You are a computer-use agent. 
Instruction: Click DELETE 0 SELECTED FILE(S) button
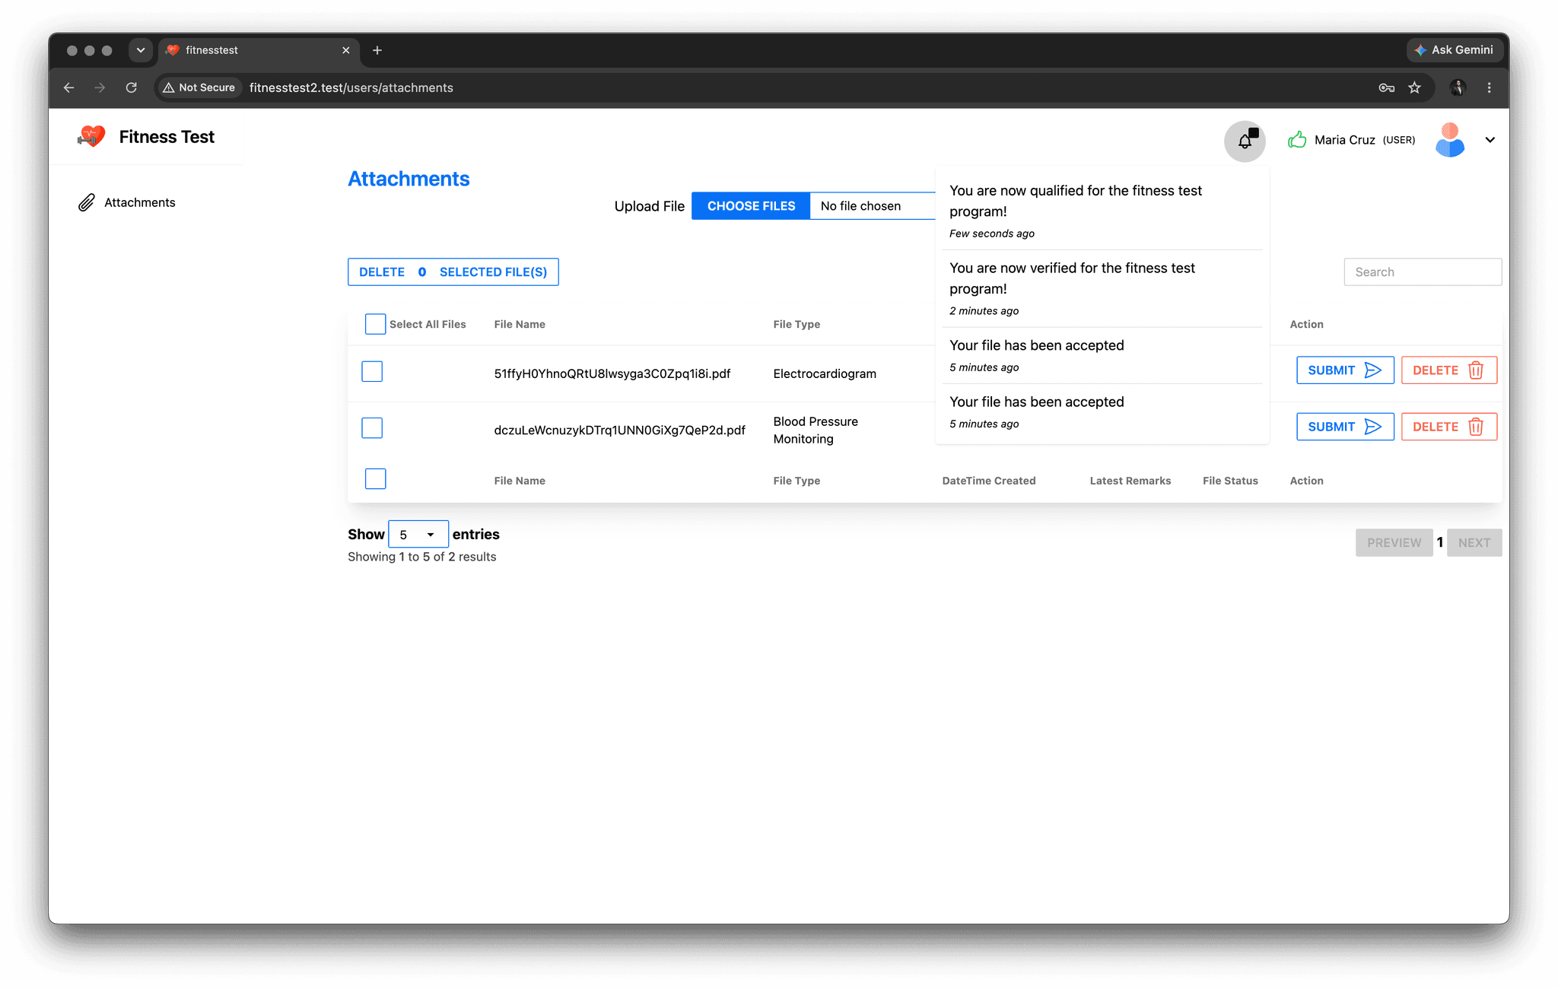tap(453, 272)
